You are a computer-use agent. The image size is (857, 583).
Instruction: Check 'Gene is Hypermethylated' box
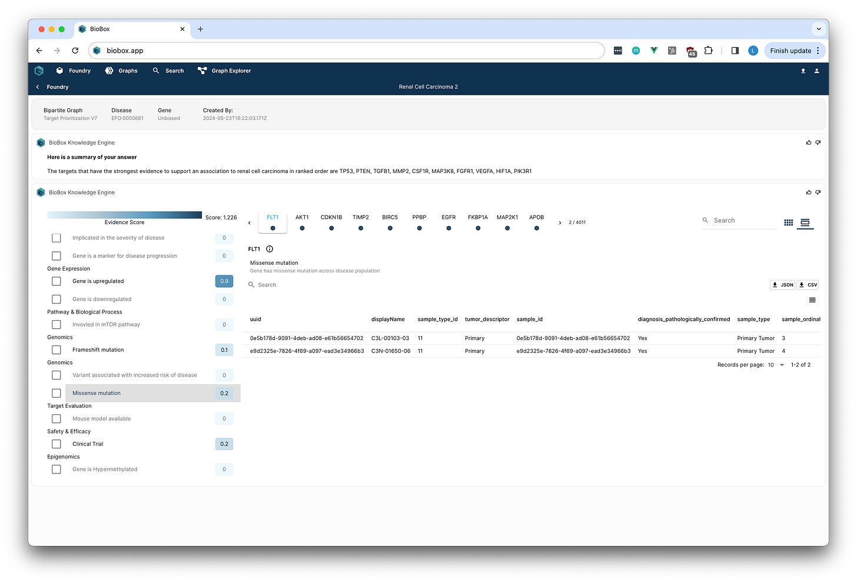(57, 469)
